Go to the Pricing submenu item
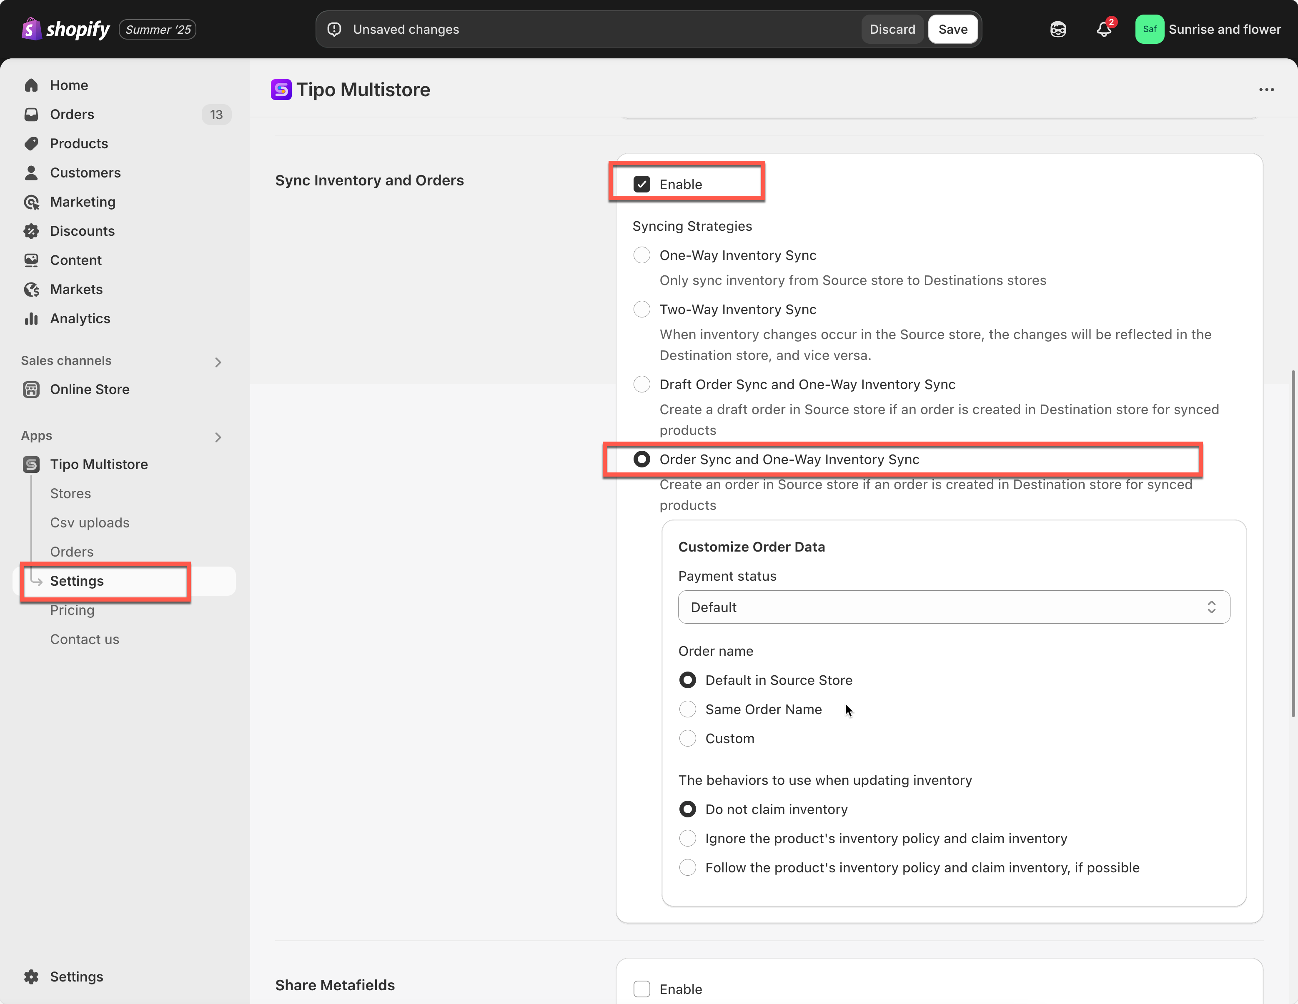 72,610
